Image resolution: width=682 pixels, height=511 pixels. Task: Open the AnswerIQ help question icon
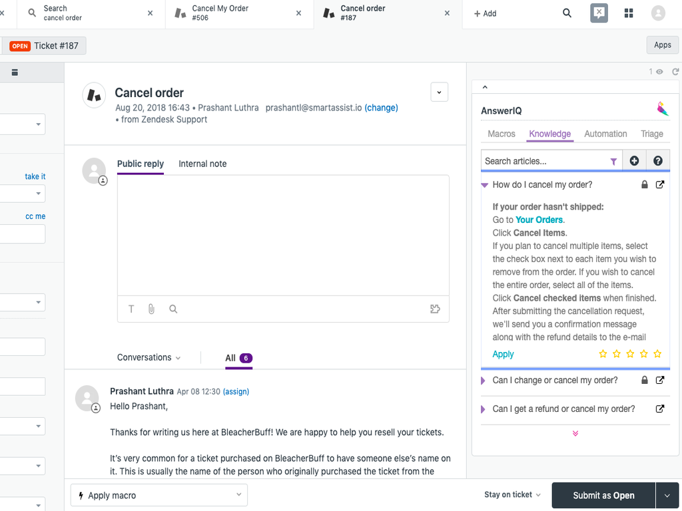[x=658, y=161]
